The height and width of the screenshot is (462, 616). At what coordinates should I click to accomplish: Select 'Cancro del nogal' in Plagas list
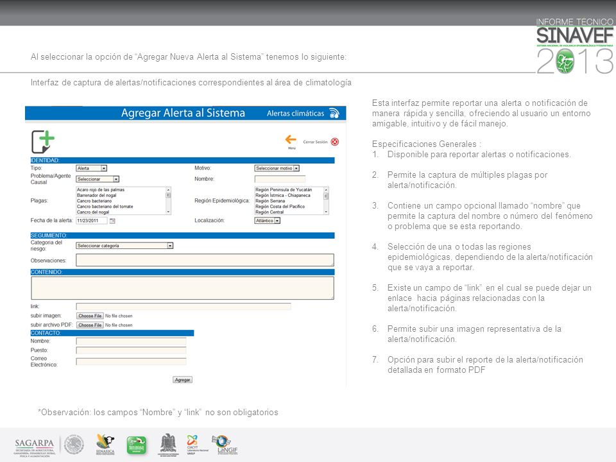click(x=93, y=212)
